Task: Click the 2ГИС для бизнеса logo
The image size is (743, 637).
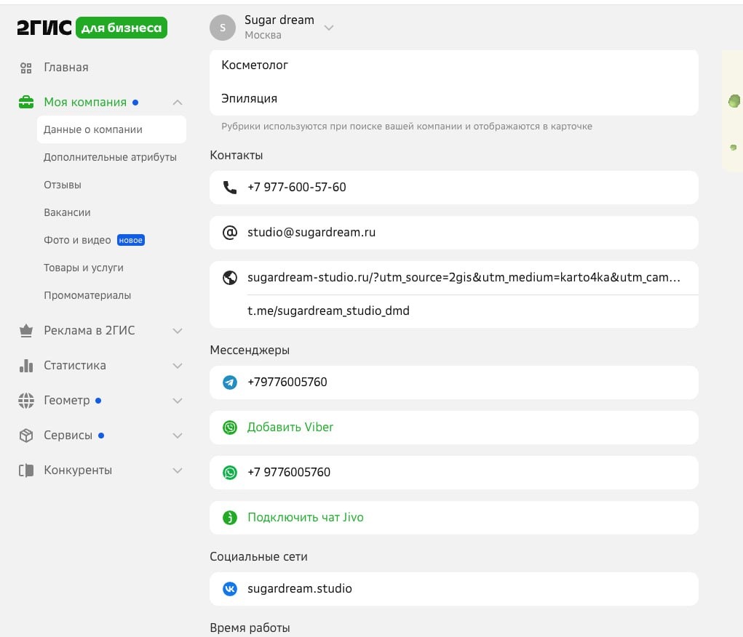Action: click(x=92, y=28)
